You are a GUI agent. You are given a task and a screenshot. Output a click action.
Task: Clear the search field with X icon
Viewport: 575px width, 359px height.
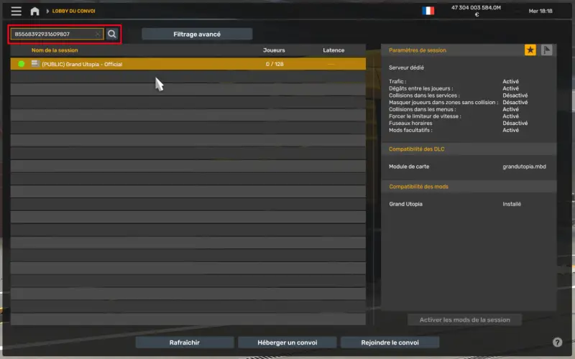[98, 34]
